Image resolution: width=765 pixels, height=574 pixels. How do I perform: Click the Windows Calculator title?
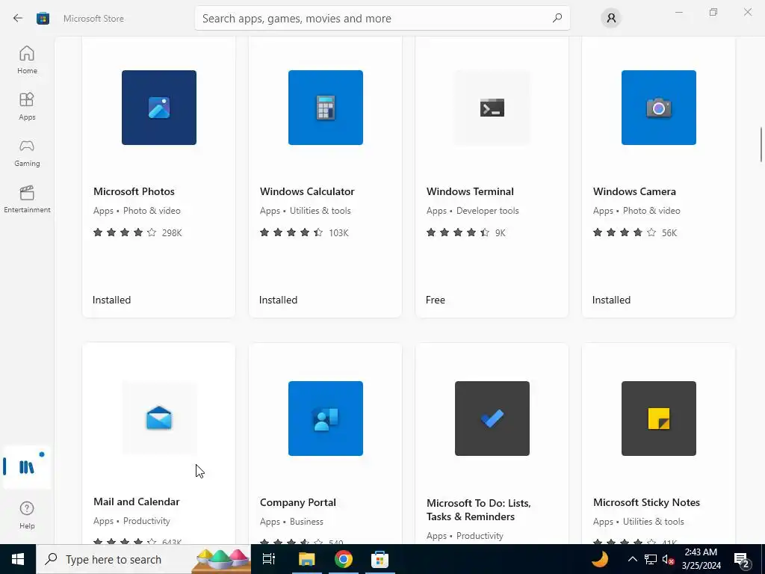click(x=307, y=191)
